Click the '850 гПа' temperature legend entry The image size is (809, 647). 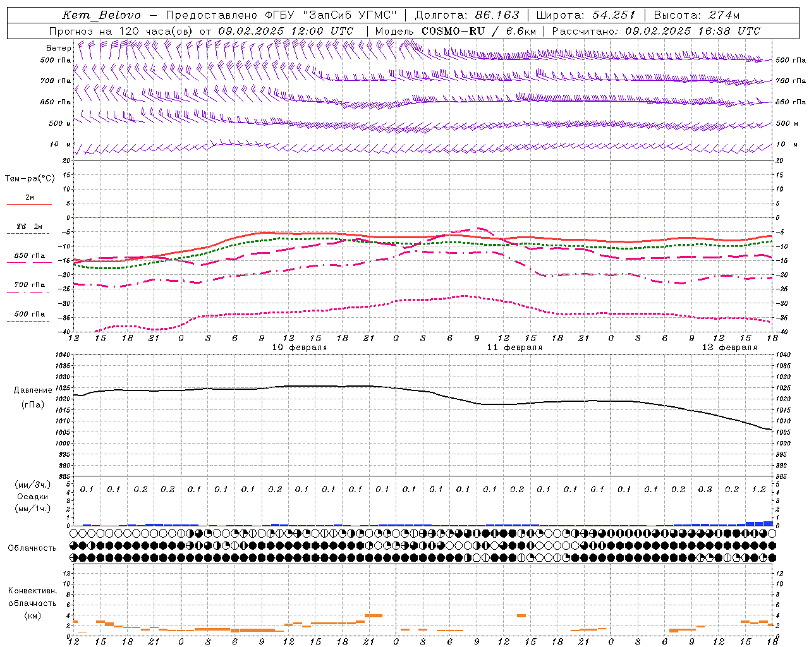[30, 256]
